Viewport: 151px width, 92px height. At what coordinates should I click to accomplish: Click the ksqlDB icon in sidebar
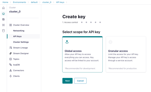click(11, 65)
